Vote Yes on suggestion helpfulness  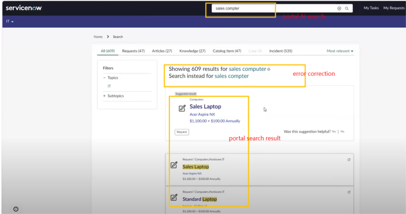pyautogui.click(x=333, y=132)
